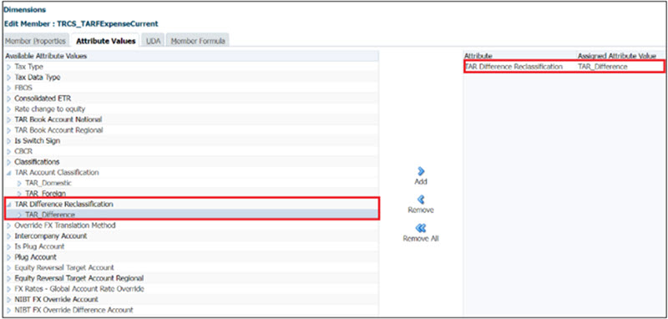Expand TAR Book Account Regional node
Viewport: 668px width, 319px height.
pos(9,130)
